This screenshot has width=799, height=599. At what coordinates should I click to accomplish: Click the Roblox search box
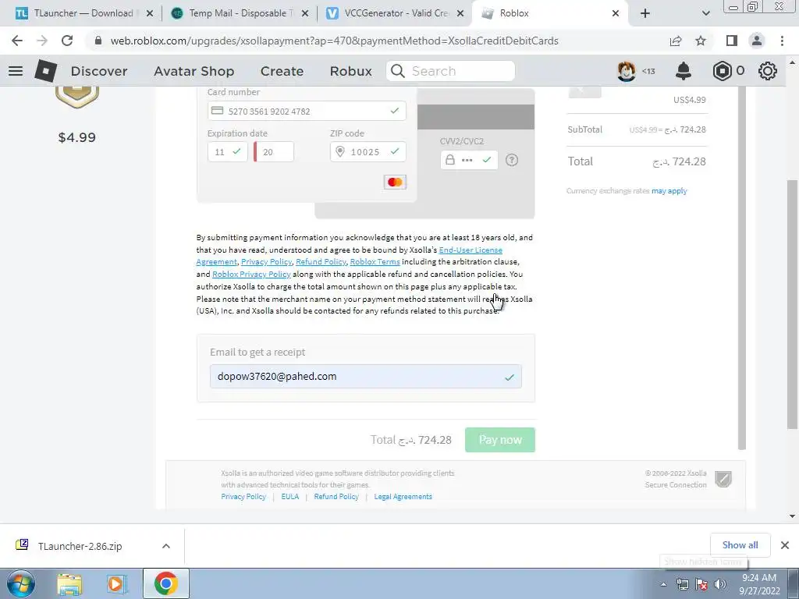point(450,71)
